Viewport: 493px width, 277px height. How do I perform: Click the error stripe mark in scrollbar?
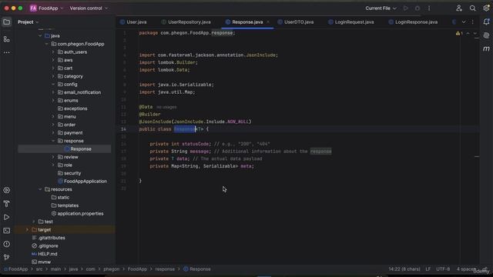click(477, 156)
